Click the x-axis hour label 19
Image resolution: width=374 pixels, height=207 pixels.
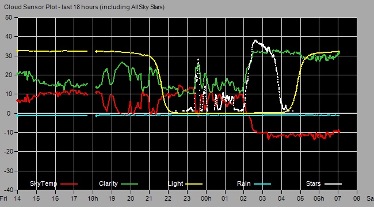coord(112,198)
